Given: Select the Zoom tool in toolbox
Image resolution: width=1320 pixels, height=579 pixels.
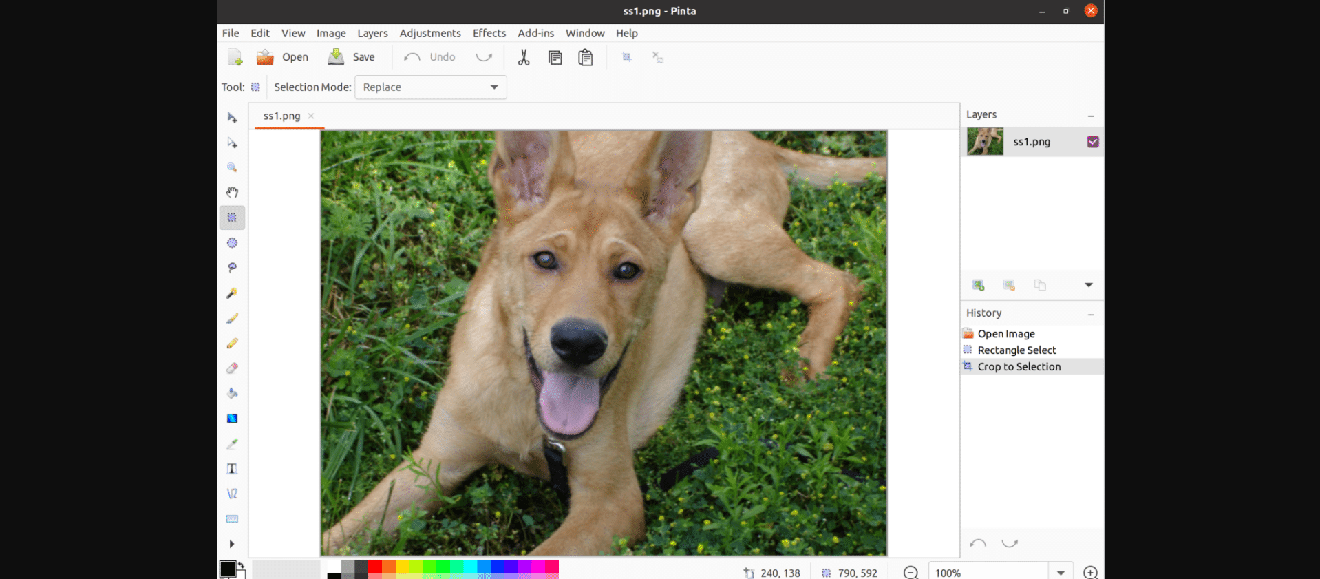Looking at the screenshot, I should click(x=232, y=167).
